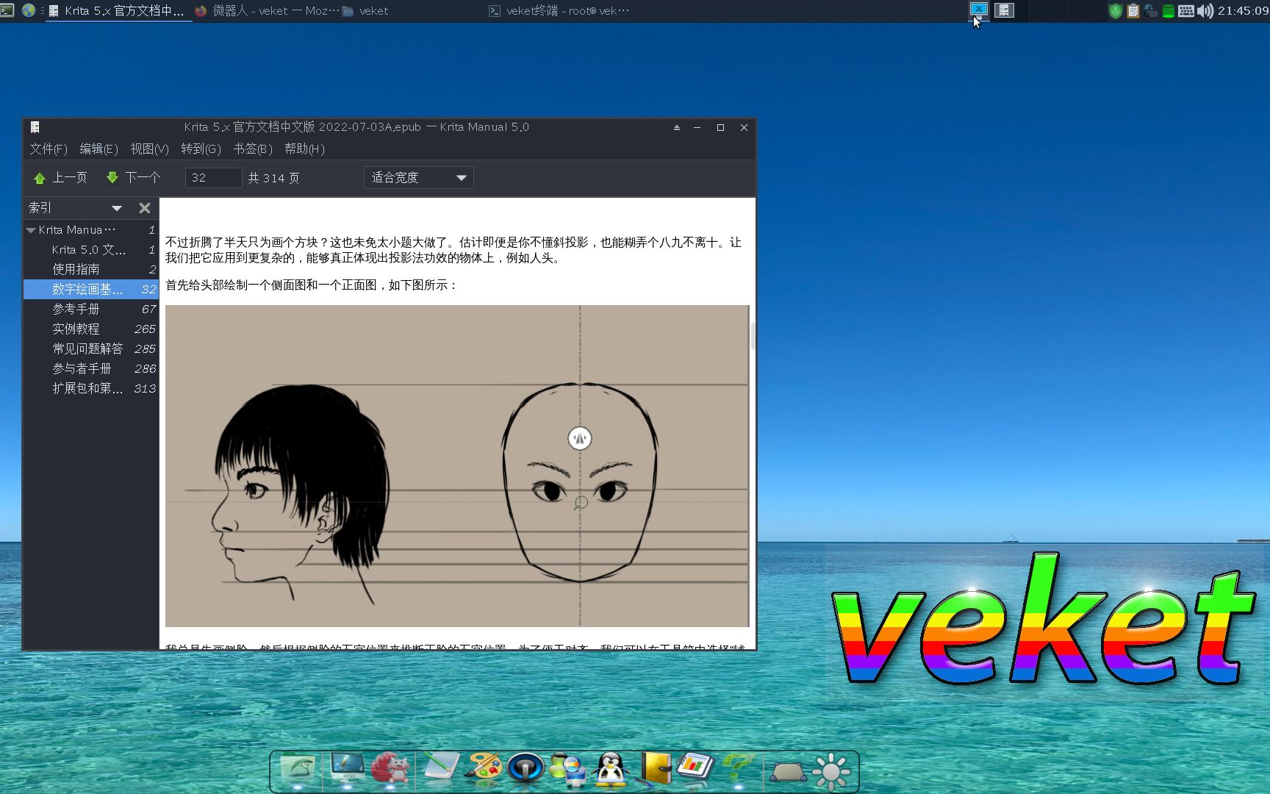Select the 常见问题解答 index entry

tap(91, 349)
